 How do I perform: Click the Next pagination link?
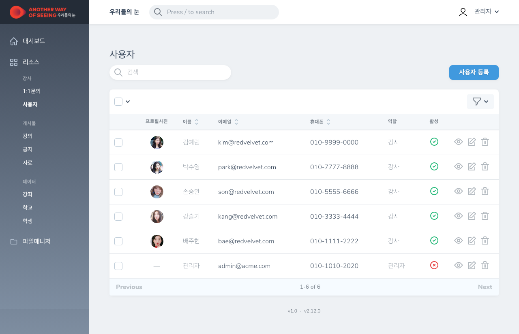coord(485,287)
